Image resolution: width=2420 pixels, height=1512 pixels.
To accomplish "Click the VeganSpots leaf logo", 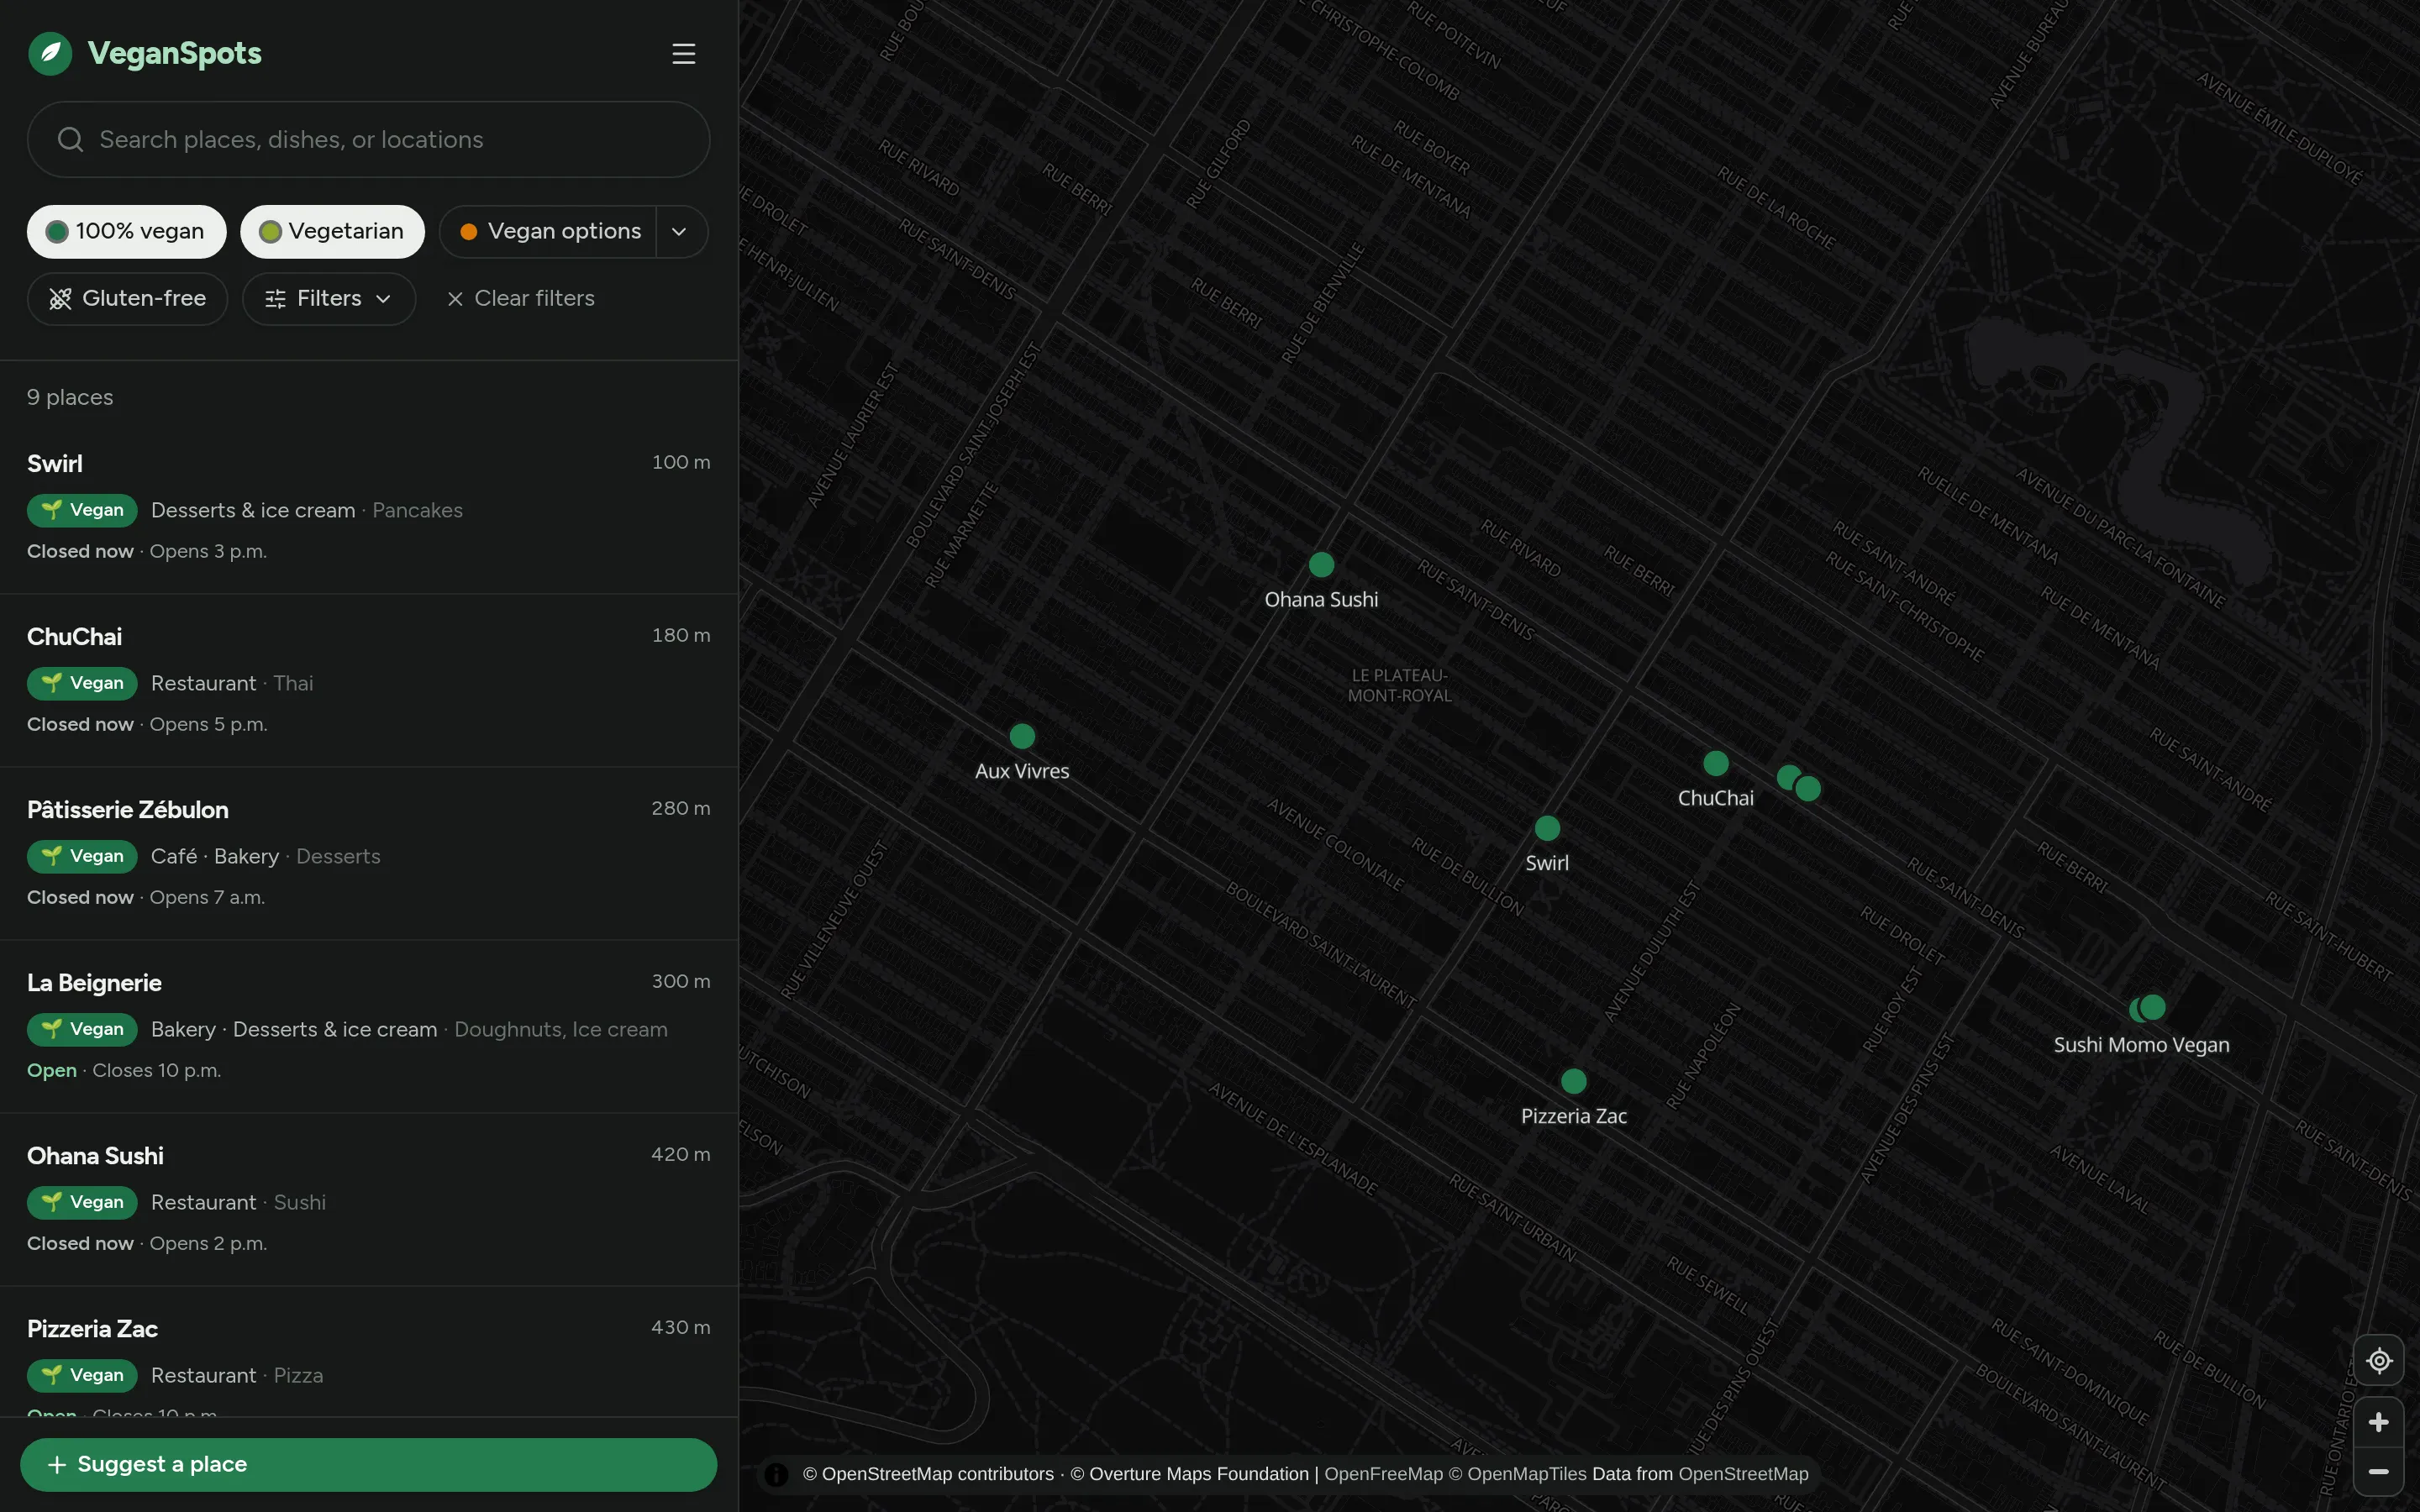I will click(x=50, y=54).
